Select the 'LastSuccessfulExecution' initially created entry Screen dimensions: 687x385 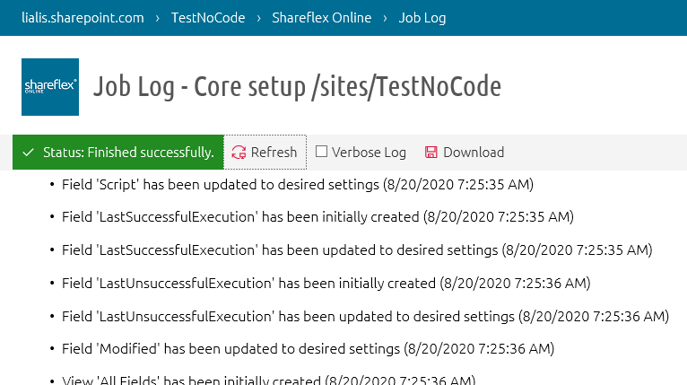(x=317, y=217)
